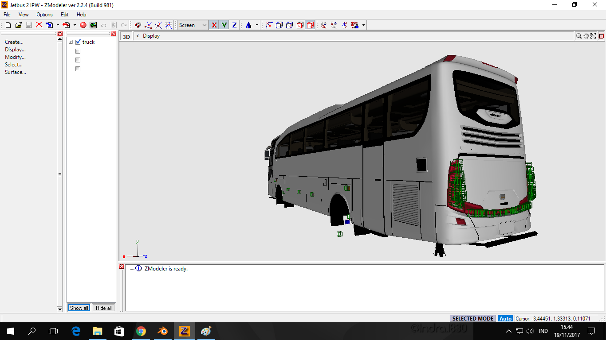
Task: Select the pan hand tool in the viewport
Action: click(x=586, y=36)
